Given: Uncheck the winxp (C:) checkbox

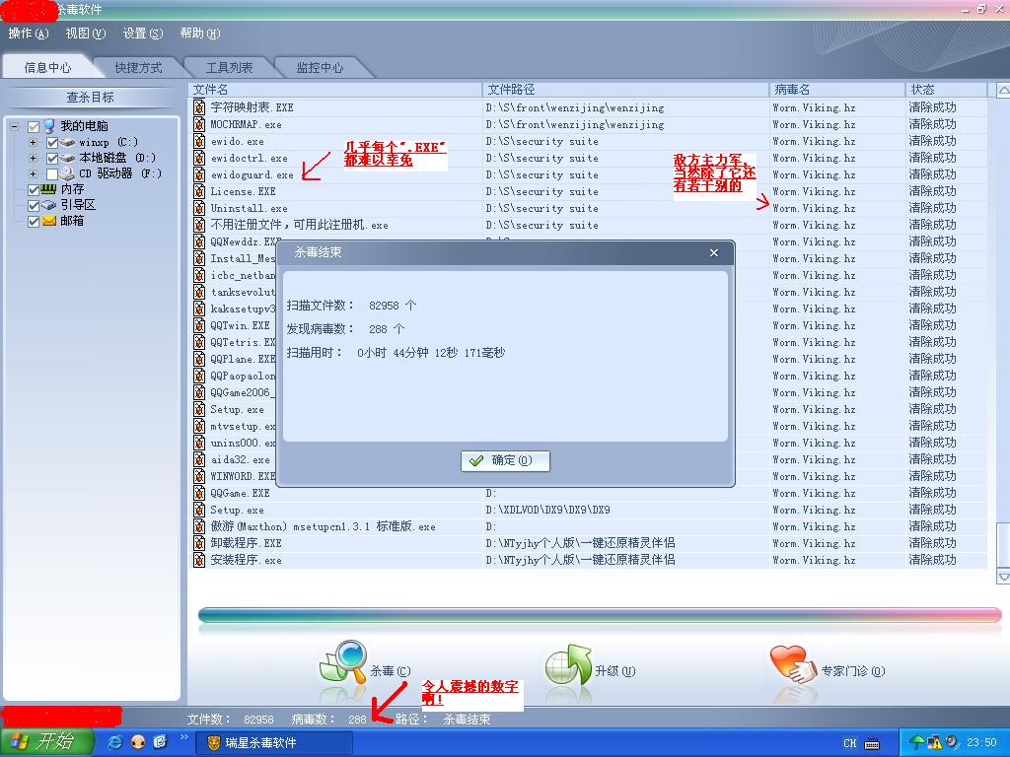Looking at the screenshot, I should [x=53, y=142].
